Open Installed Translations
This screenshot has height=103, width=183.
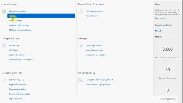[17, 55]
